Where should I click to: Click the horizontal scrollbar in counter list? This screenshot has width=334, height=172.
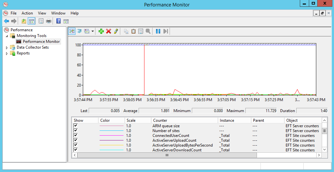coord(167,155)
